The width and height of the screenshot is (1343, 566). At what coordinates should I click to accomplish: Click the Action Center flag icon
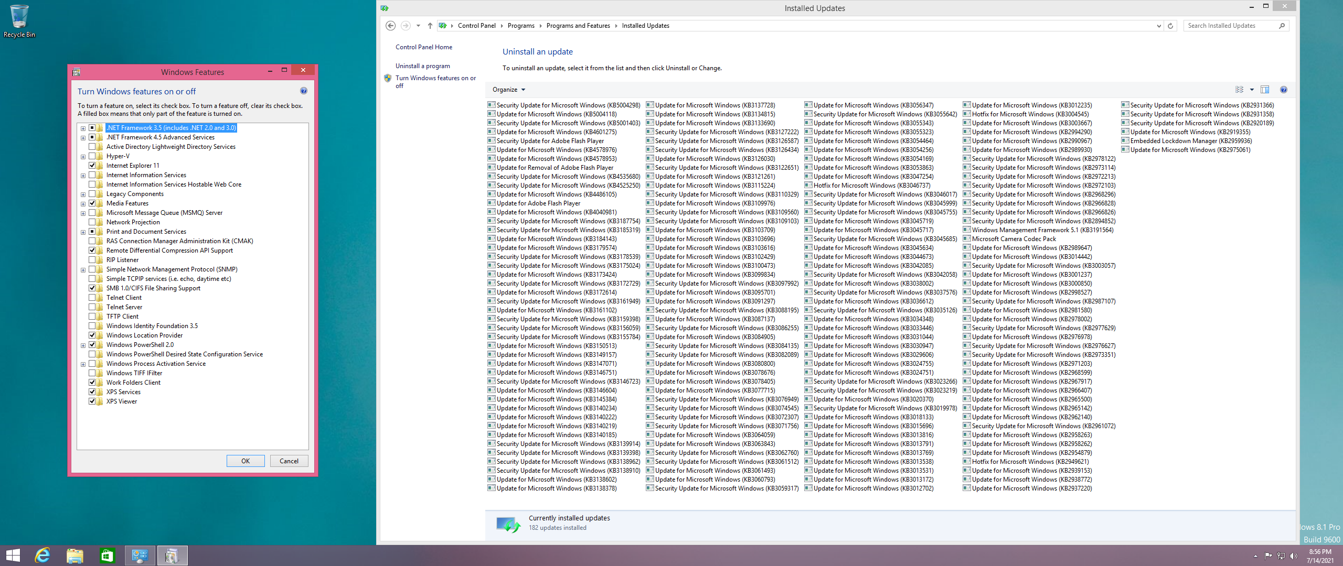pos(1268,556)
